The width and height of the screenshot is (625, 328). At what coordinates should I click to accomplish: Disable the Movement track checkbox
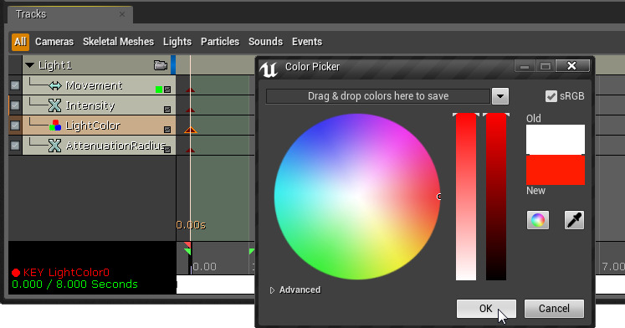pos(15,85)
